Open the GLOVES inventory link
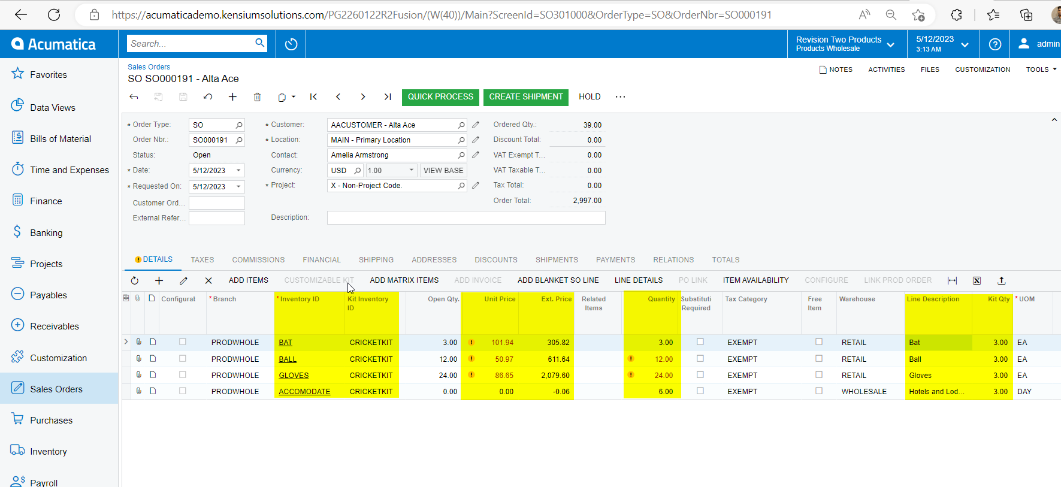Screen dimensions: 1061x487 294,376
